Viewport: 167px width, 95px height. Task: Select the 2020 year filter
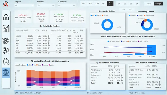97,4
